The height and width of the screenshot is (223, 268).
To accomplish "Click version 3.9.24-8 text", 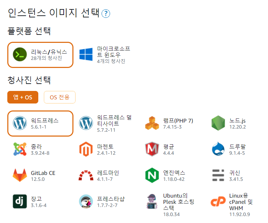I will click(x=40, y=153).
